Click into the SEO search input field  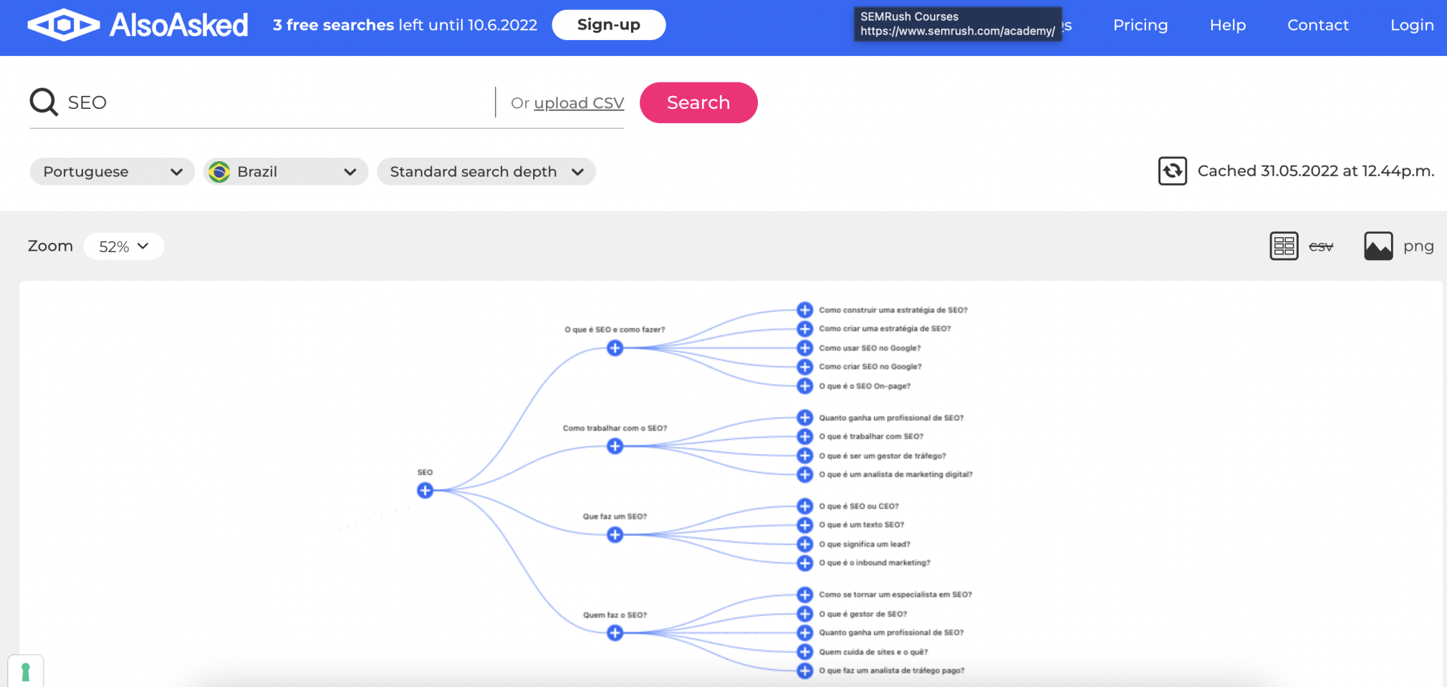(x=272, y=102)
